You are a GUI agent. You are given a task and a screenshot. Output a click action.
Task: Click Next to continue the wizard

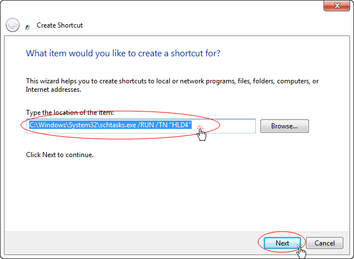[282, 243]
